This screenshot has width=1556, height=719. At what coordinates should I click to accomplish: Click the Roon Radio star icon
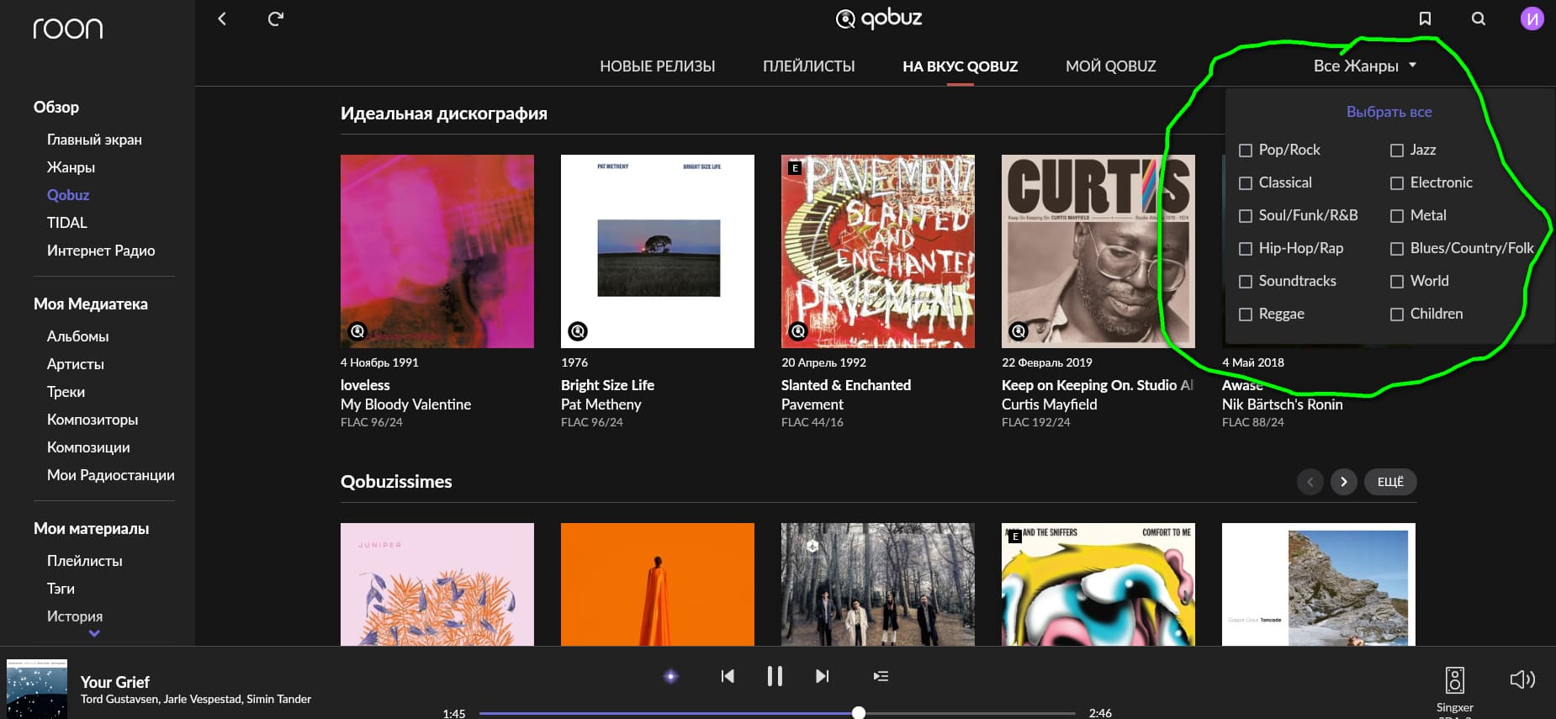pyautogui.click(x=670, y=676)
